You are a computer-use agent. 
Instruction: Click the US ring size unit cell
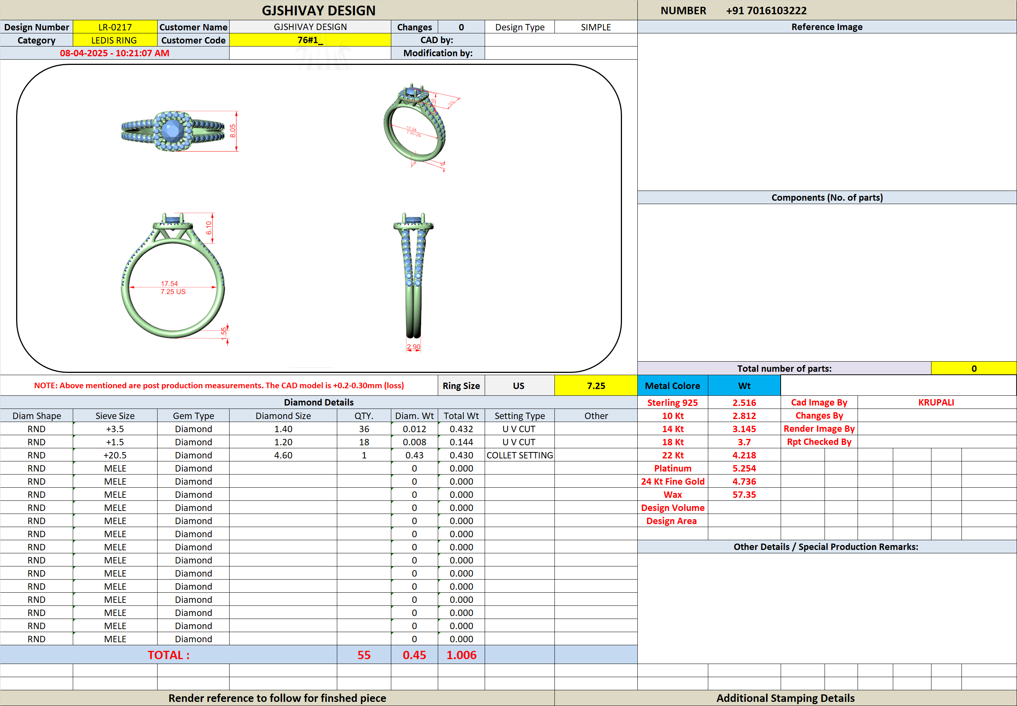[519, 386]
